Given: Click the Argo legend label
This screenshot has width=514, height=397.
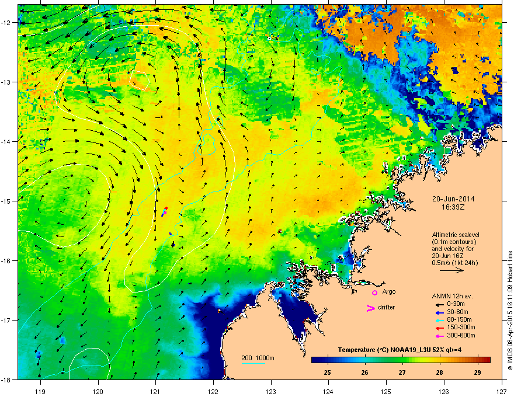Looking at the screenshot, I should pos(389,292).
